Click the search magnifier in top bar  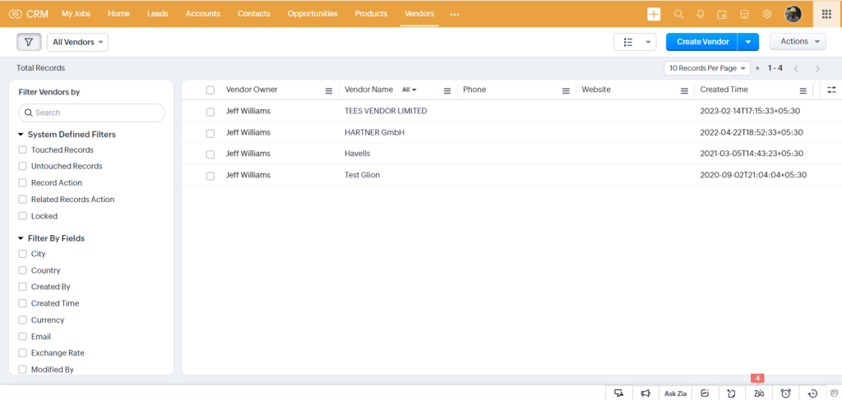pos(678,14)
